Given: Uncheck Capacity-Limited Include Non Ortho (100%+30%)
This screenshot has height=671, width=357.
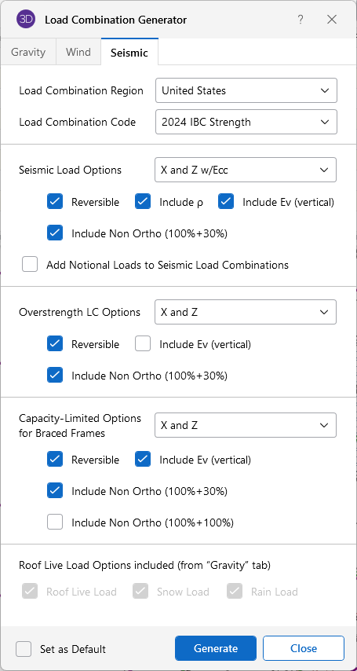Looking at the screenshot, I should (x=55, y=490).
